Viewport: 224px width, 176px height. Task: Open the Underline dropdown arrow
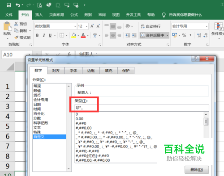(x=55, y=35)
